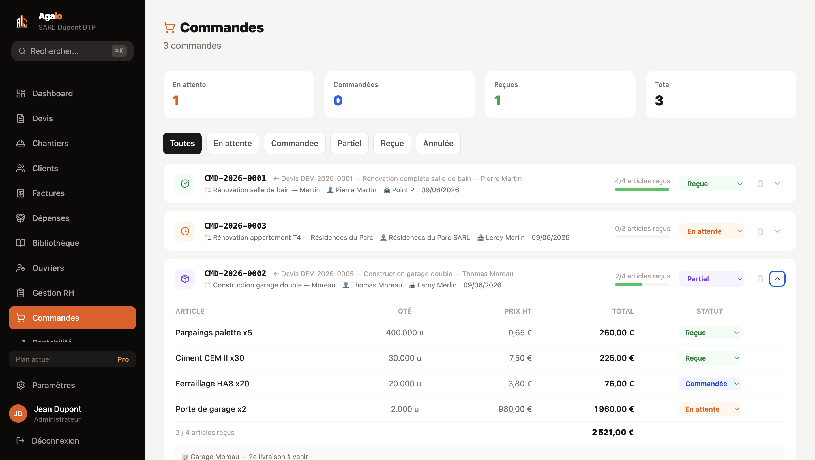Click the En attente summary card

pyautogui.click(x=239, y=95)
